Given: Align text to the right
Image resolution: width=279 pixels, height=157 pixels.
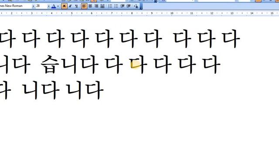Looking at the screenshot, I should [x=96, y=6].
